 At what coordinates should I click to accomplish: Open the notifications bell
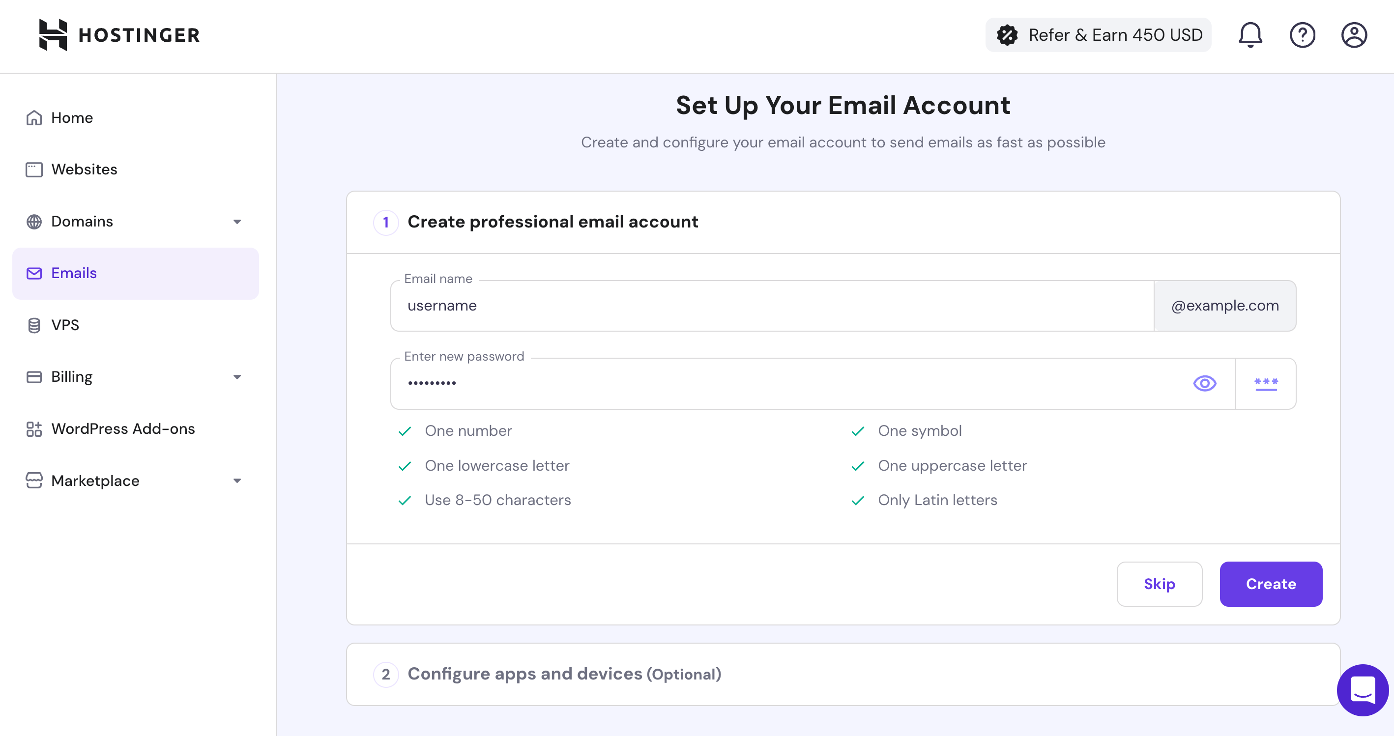point(1250,35)
